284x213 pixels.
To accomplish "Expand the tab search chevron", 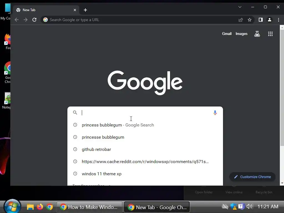I will (x=240, y=7).
